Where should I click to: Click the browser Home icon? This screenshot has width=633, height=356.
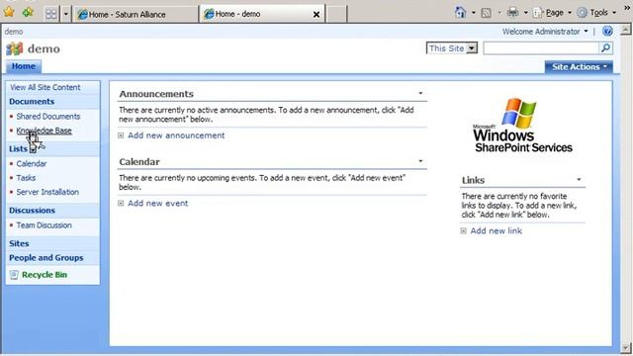[x=460, y=13]
